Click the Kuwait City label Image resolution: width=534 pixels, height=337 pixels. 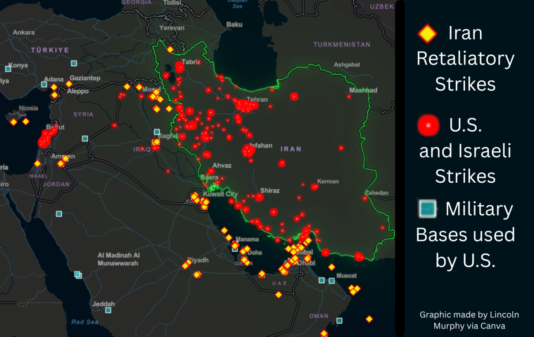(220, 194)
